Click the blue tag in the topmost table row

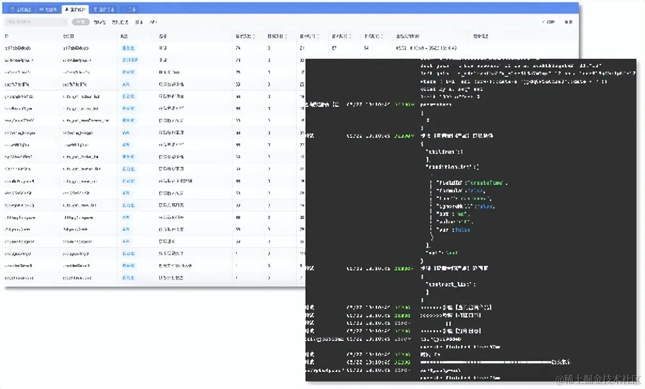128,48
